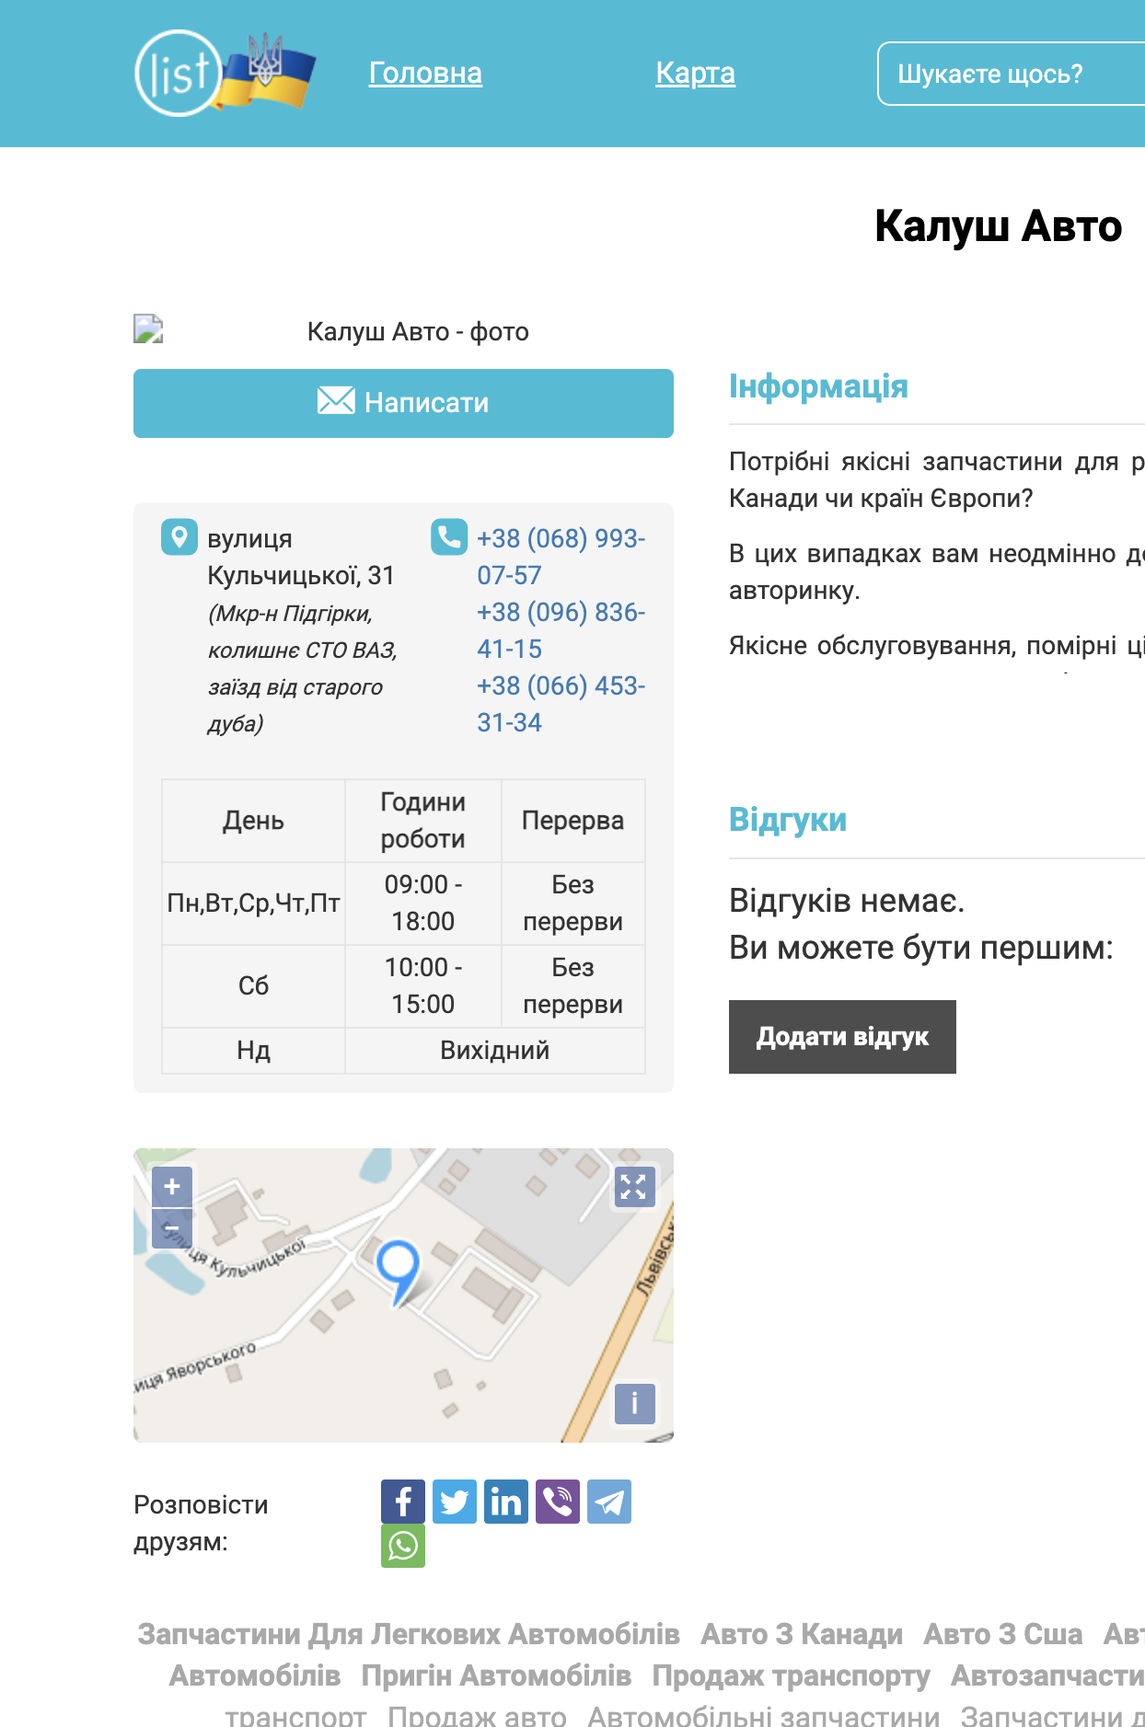Open map attribution info button
Viewport: 1145px width, 1727px height.
(x=634, y=1404)
